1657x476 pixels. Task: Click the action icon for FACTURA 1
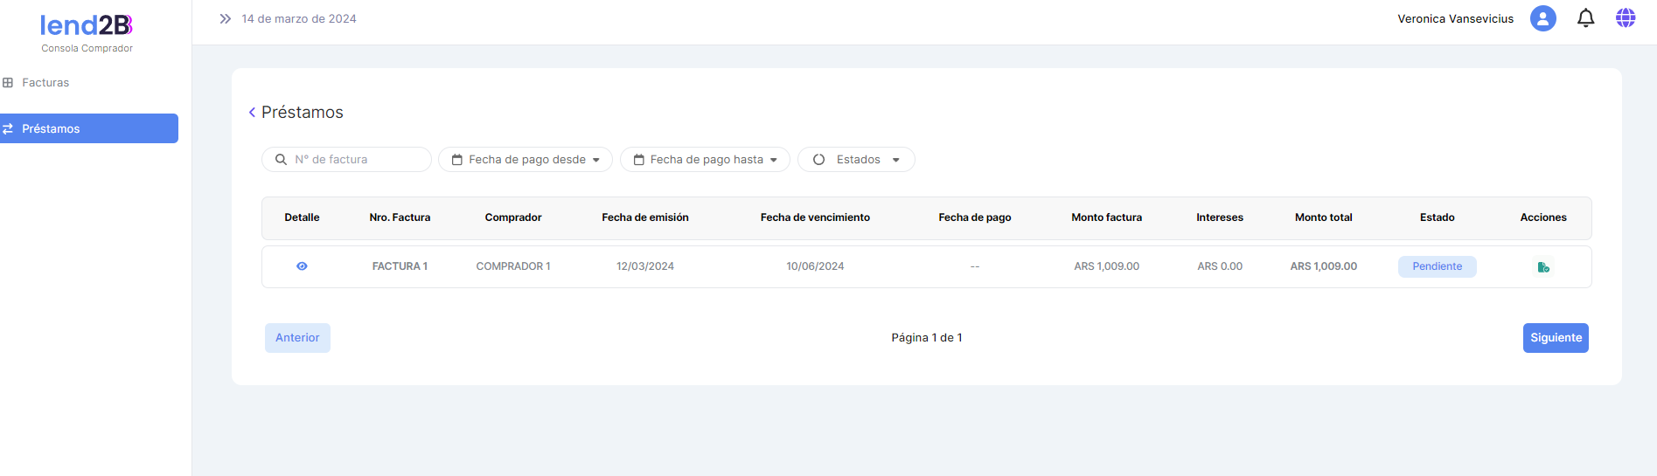(x=1543, y=267)
